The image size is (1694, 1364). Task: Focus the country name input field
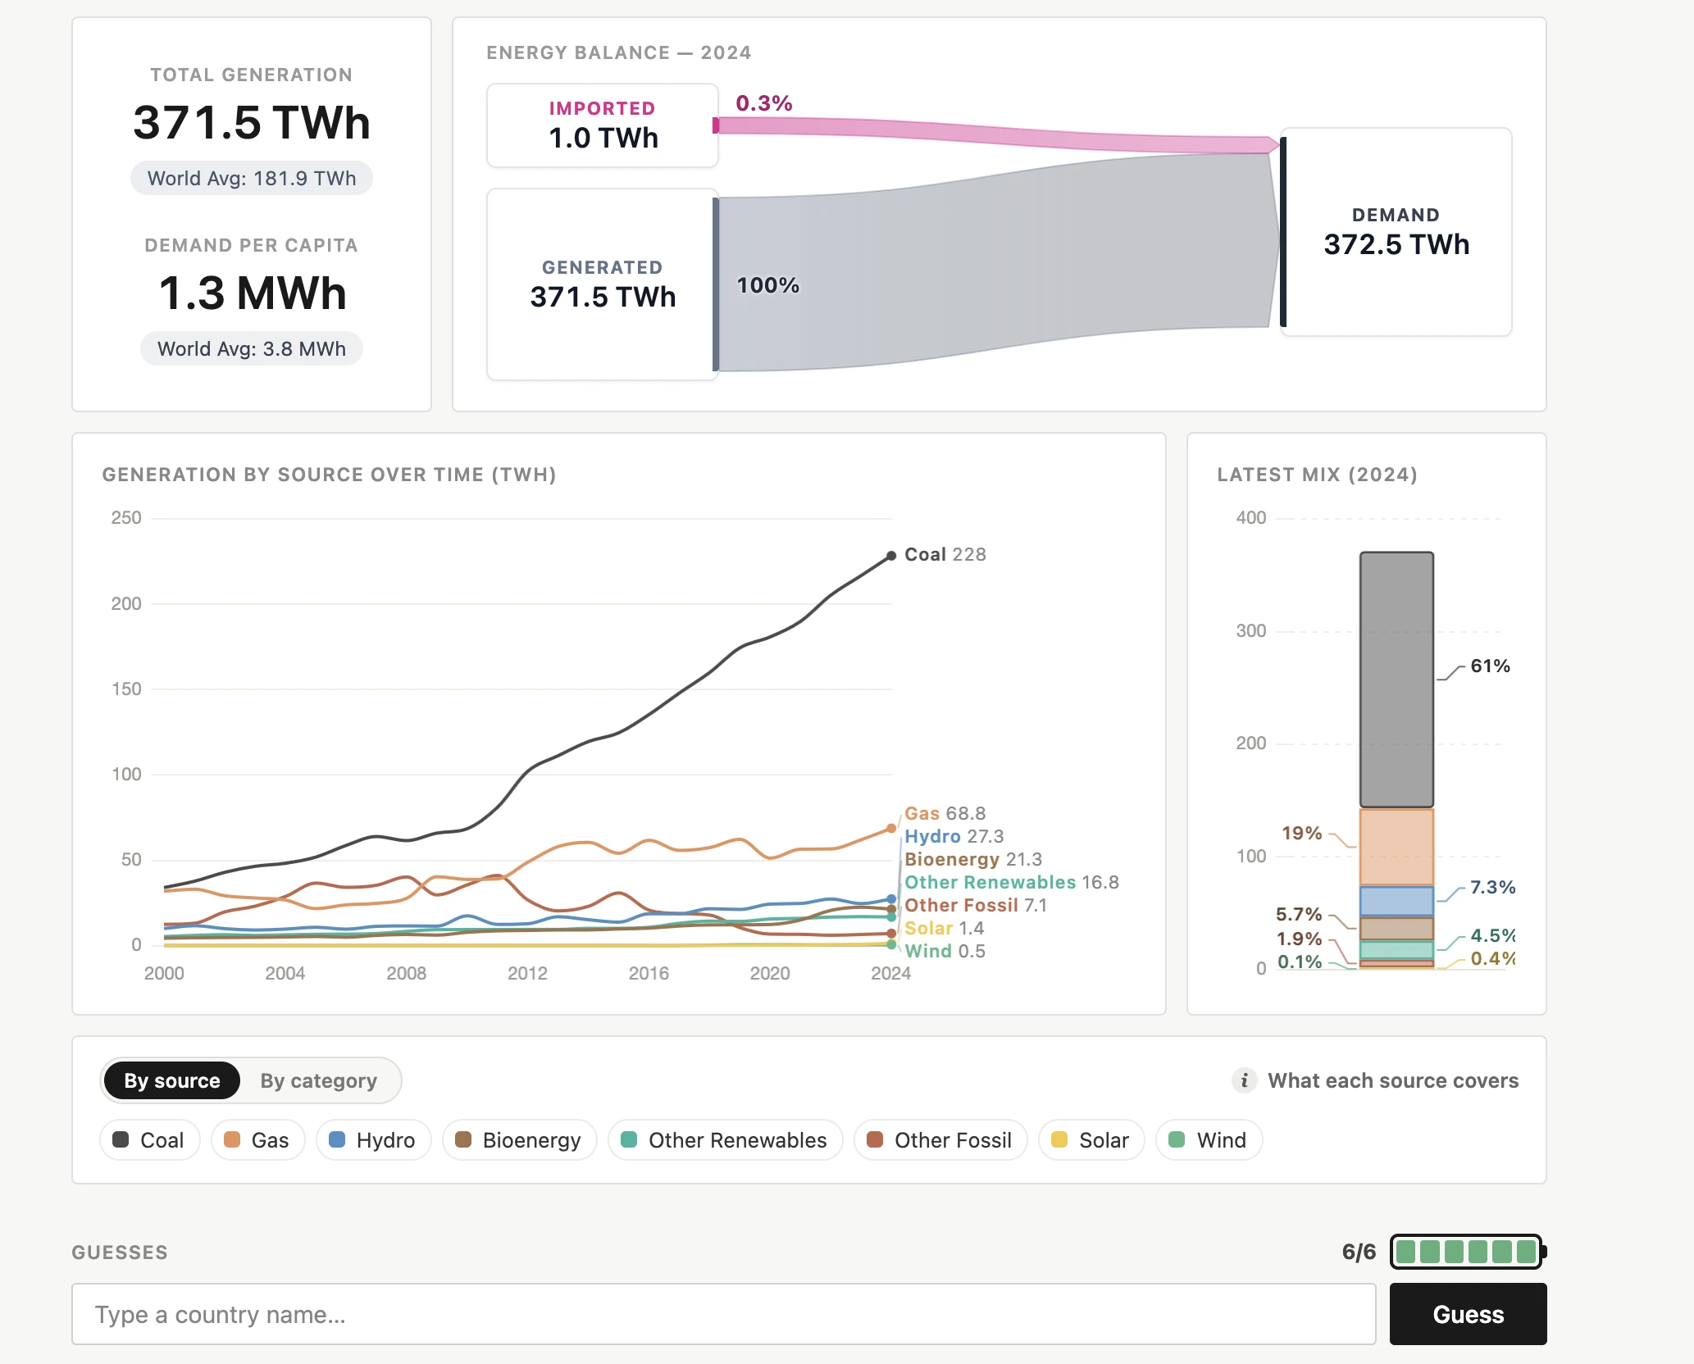pyautogui.click(x=723, y=1314)
